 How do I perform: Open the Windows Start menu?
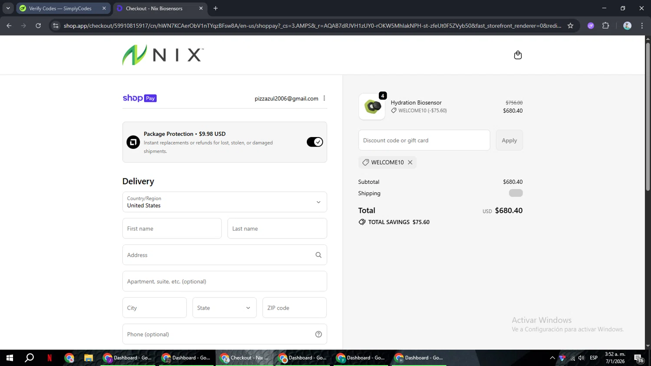click(10, 358)
